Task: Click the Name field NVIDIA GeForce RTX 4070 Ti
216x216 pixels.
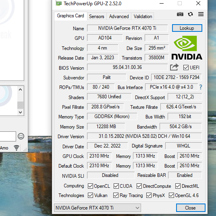Action: [127, 28]
